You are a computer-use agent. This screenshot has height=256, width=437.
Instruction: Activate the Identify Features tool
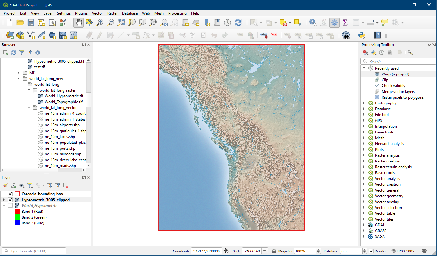[x=313, y=23]
